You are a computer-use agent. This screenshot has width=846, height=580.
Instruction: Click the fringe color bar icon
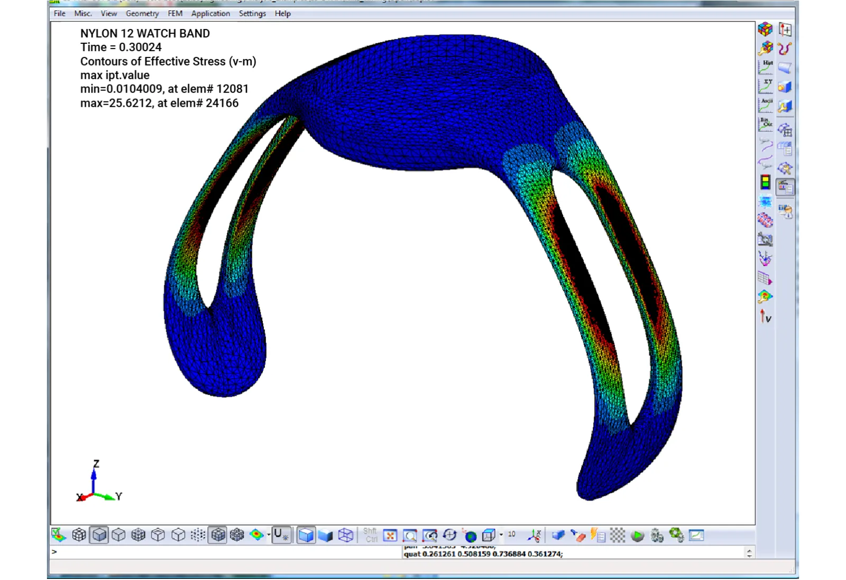(x=765, y=183)
